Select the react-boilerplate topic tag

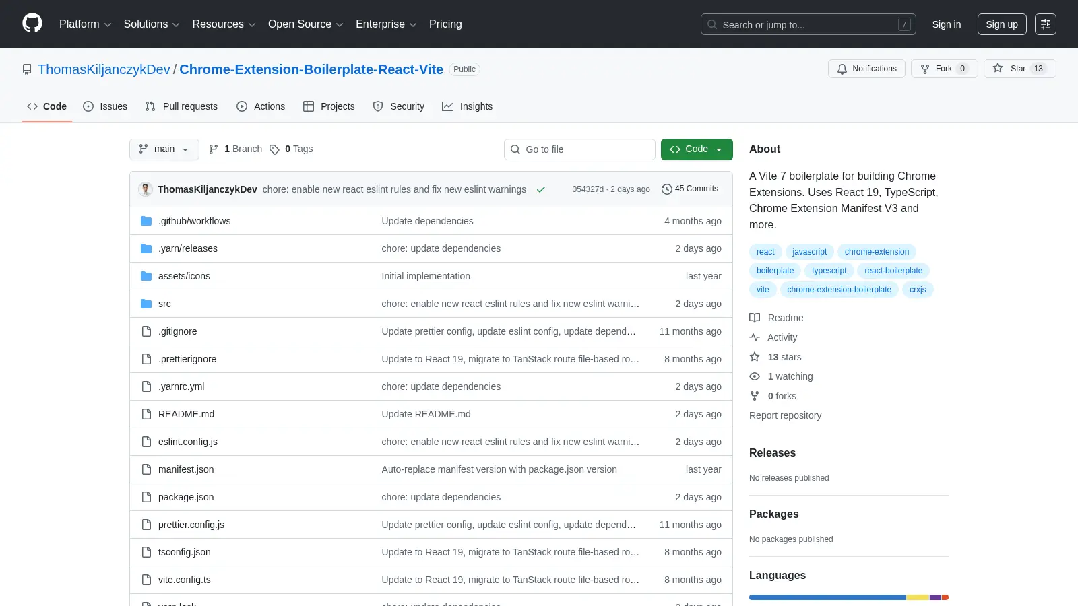(x=893, y=271)
